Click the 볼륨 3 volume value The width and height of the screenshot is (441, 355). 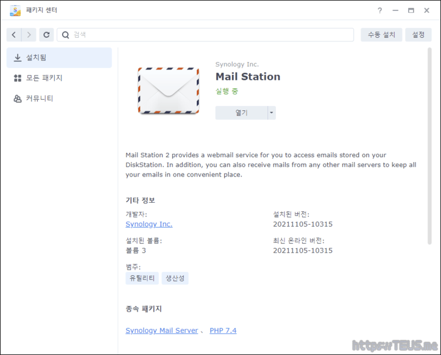[x=136, y=251]
